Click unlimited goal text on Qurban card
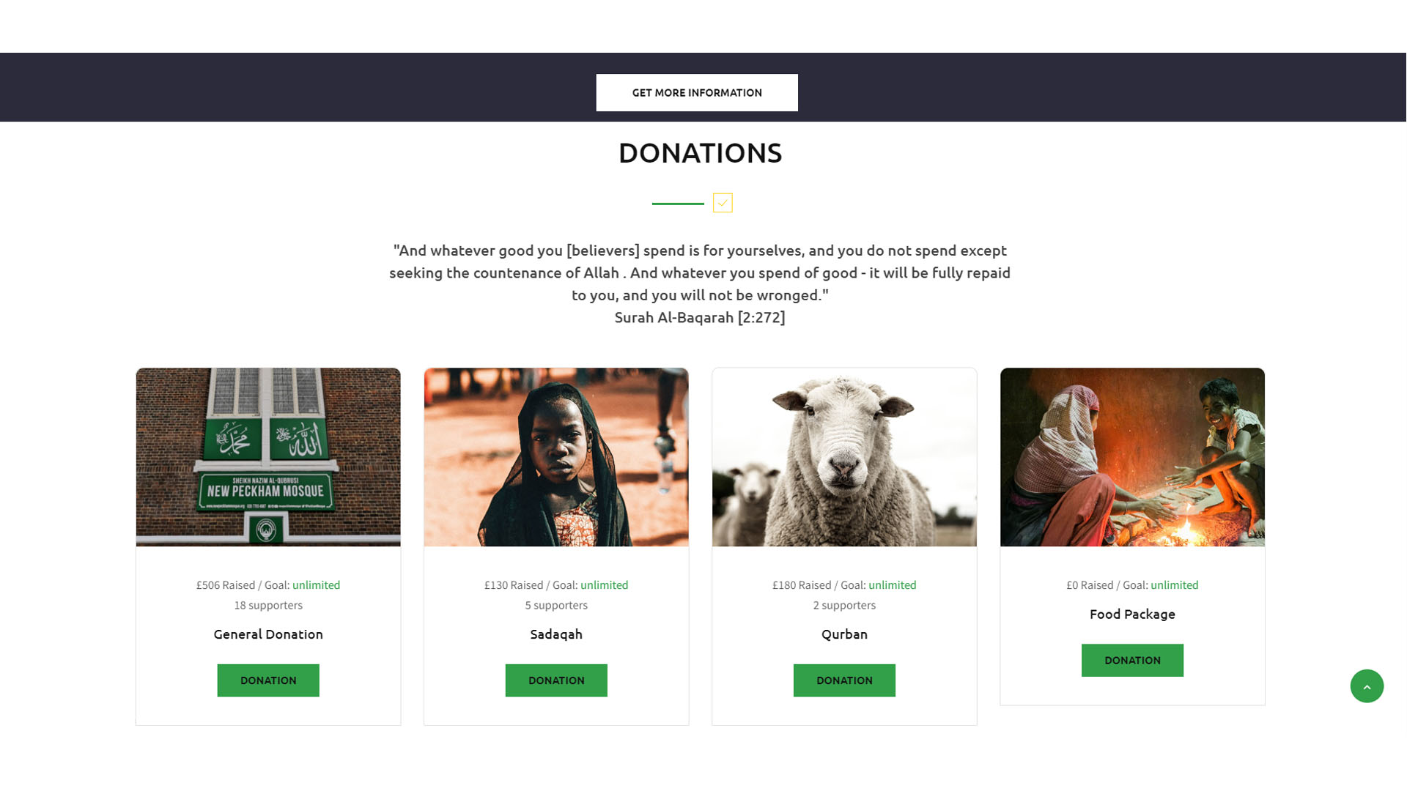This screenshot has width=1407, height=791. pos(892,585)
